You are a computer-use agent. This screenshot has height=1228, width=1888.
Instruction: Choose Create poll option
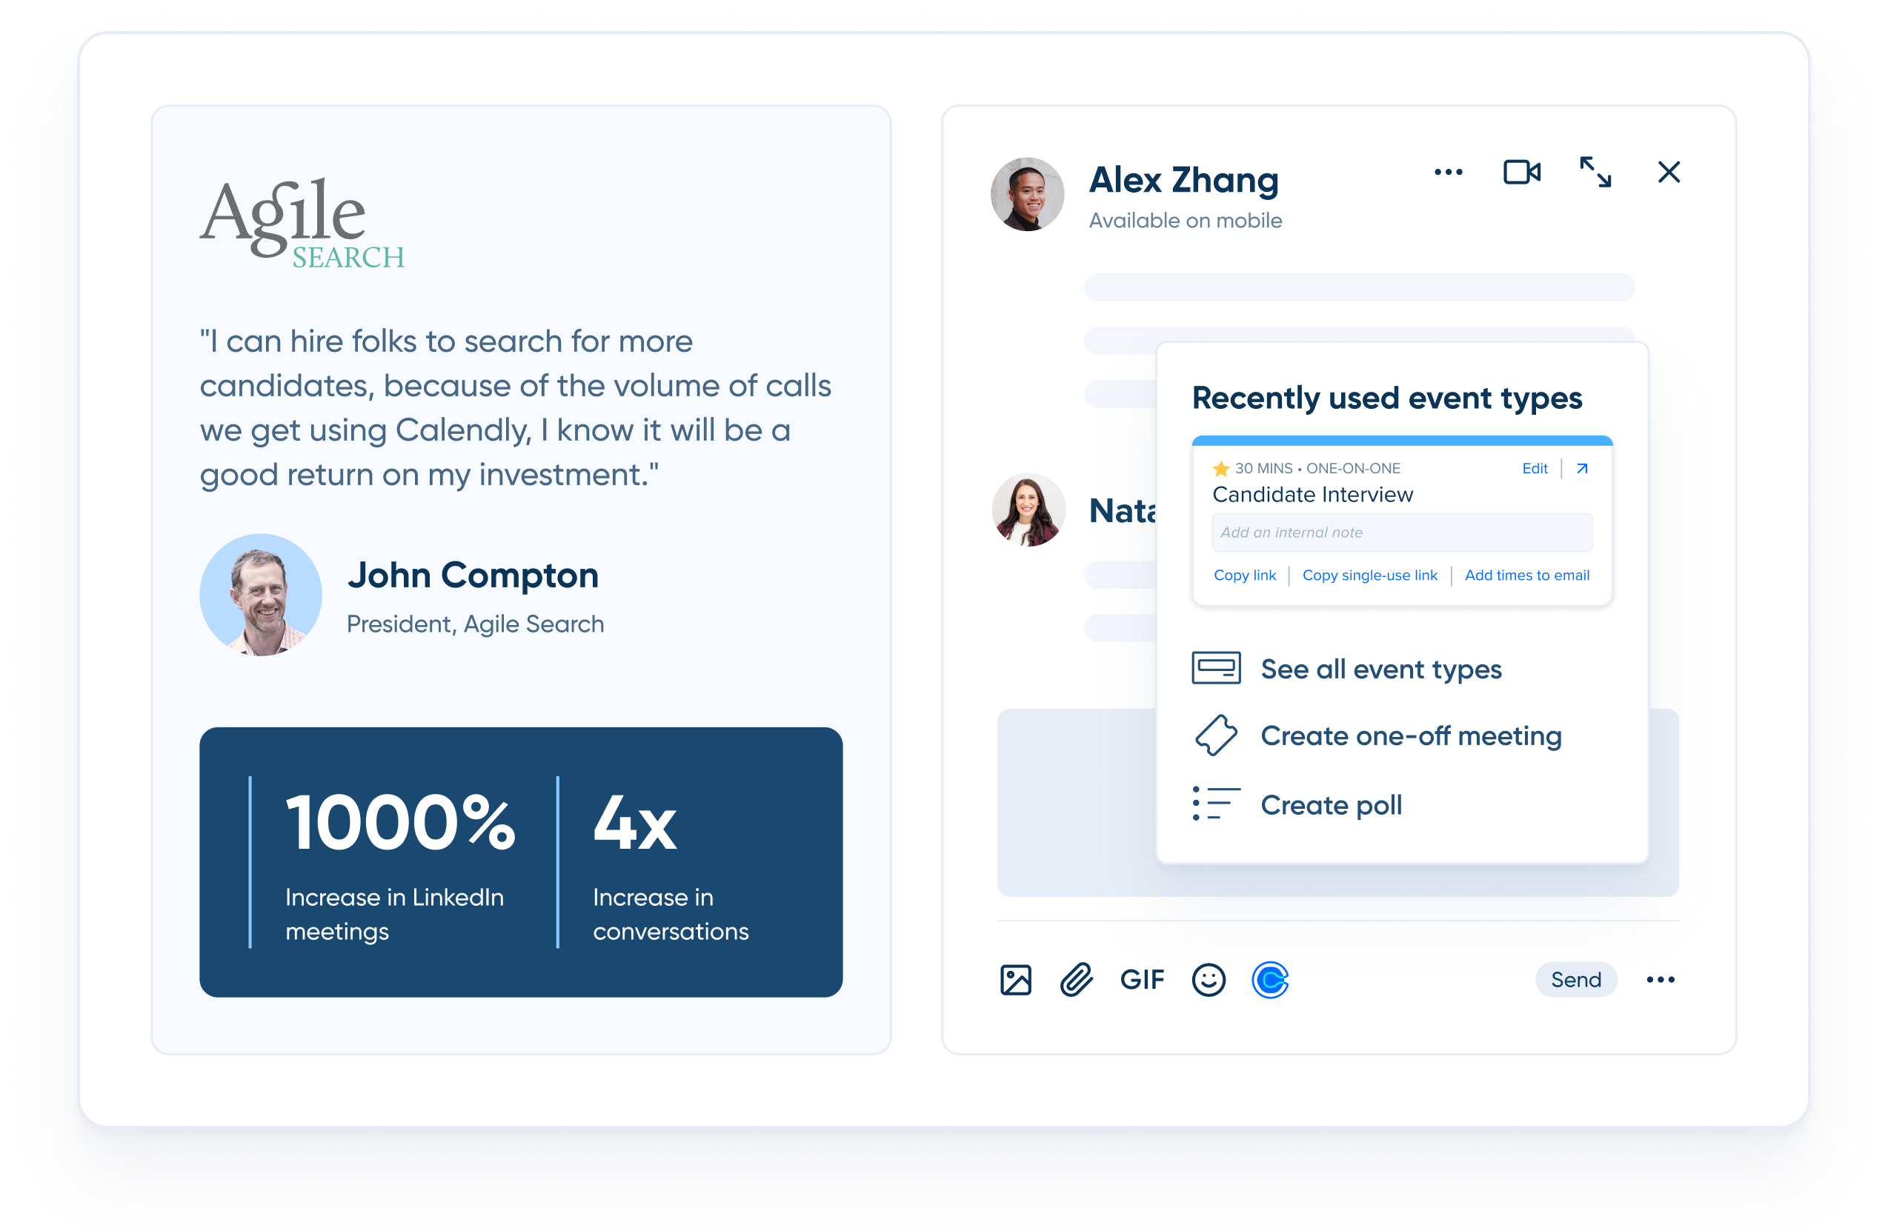tap(1330, 804)
